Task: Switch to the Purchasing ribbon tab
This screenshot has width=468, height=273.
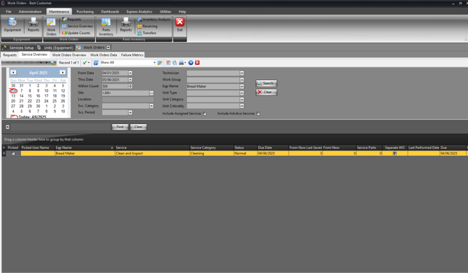Action: (85, 12)
